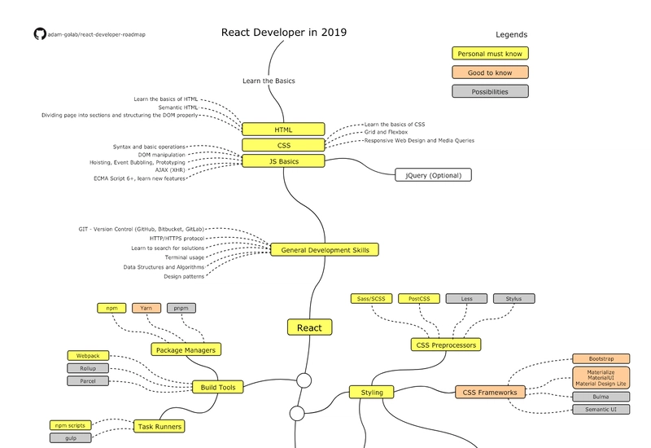Select the CSS node
Viewport: 651px width, 448px height.
(x=283, y=145)
